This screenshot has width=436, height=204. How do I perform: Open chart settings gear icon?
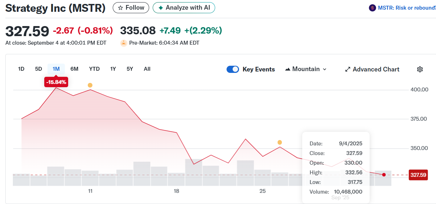[x=420, y=69]
